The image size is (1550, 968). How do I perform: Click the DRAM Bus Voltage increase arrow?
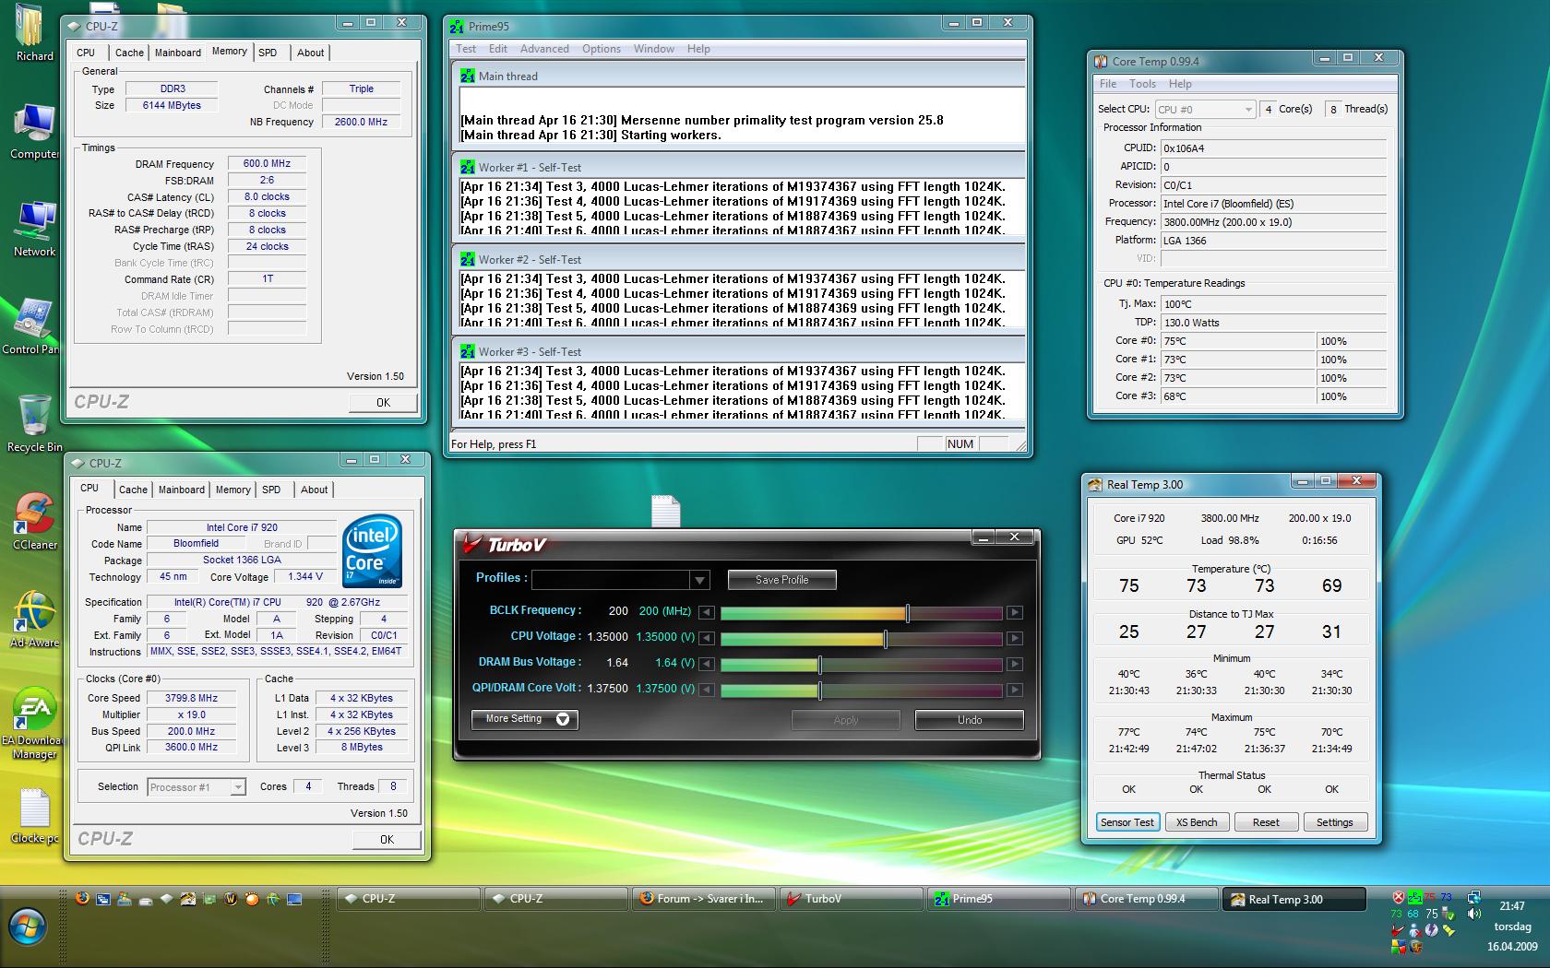[1014, 664]
